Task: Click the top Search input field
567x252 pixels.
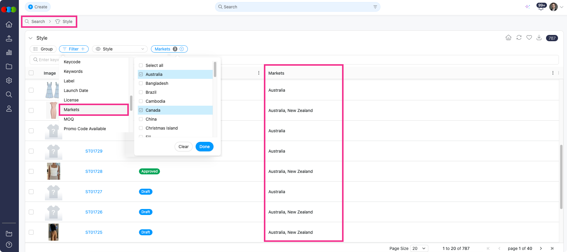Action: click(297, 7)
